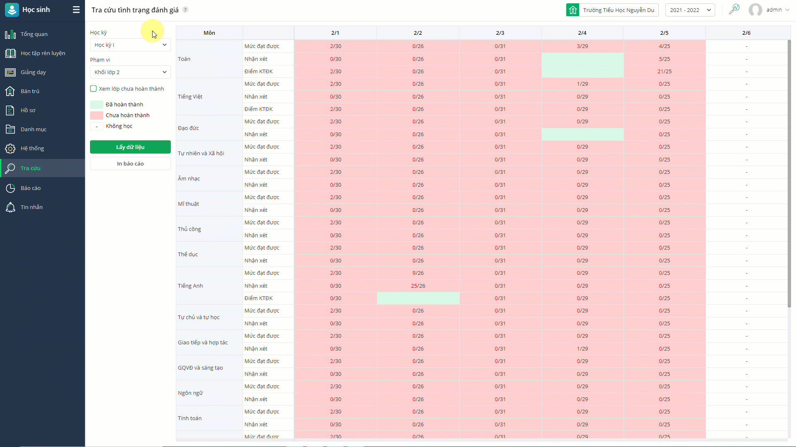Select Giảng dạy in the sidebar
Image resolution: width=796 pixels, height=447 pixels.
33,72
